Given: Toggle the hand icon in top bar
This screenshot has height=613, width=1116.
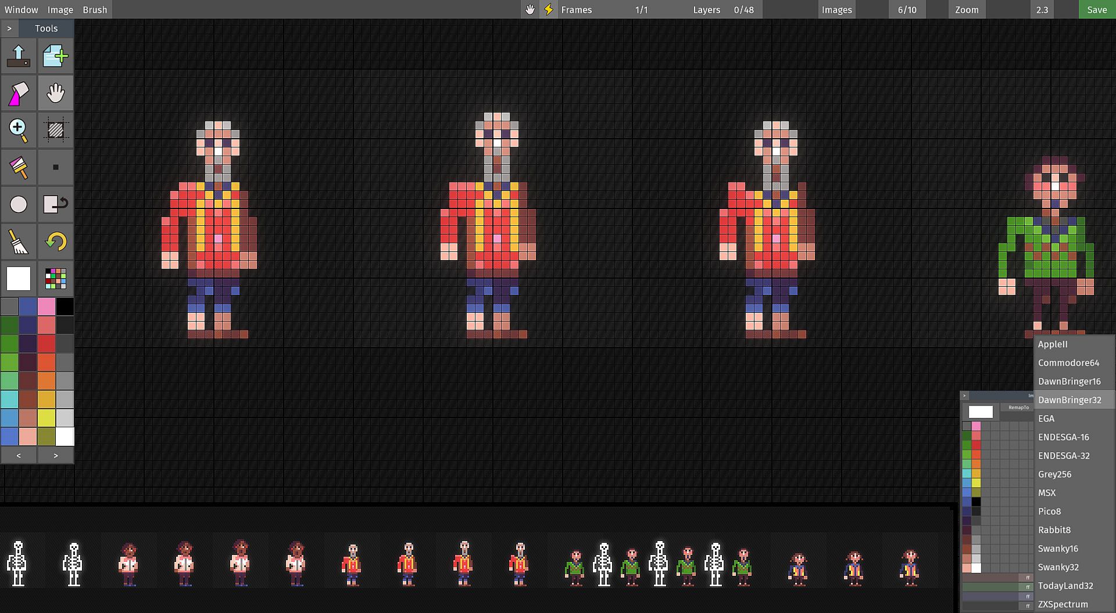Looking at the screenshot, I should pos(530,9).
